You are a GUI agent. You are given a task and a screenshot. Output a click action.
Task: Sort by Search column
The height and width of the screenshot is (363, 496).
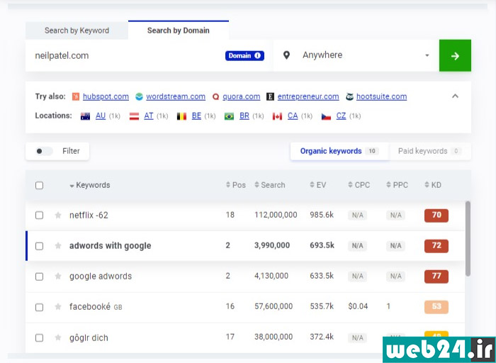[x=270, y=185]
